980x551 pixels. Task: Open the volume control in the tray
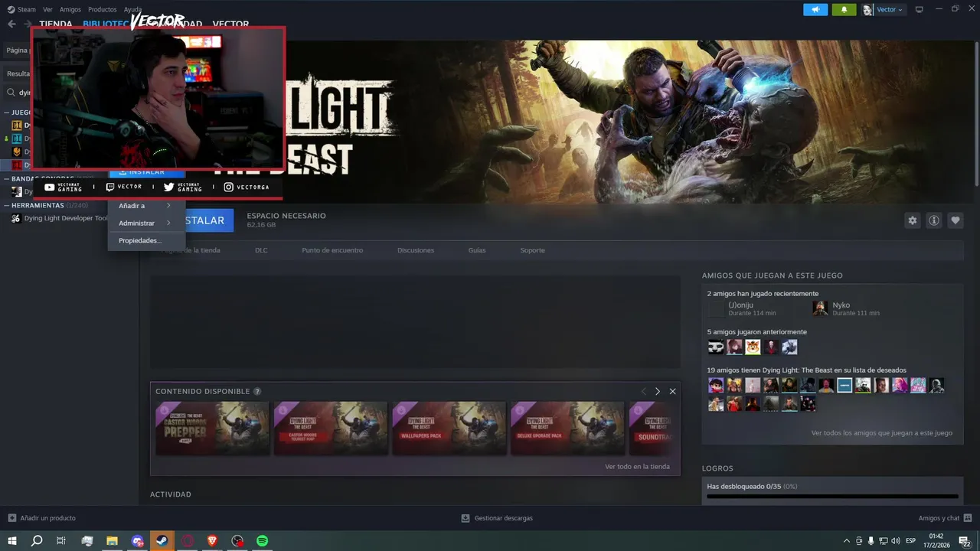coord(897,540)
